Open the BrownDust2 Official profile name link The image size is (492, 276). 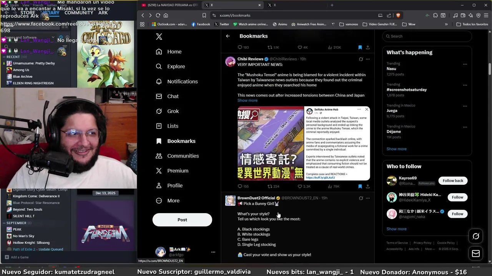(256, 198)
